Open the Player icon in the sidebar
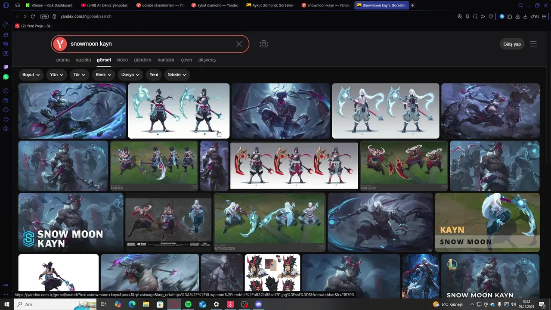 point(6,91)
